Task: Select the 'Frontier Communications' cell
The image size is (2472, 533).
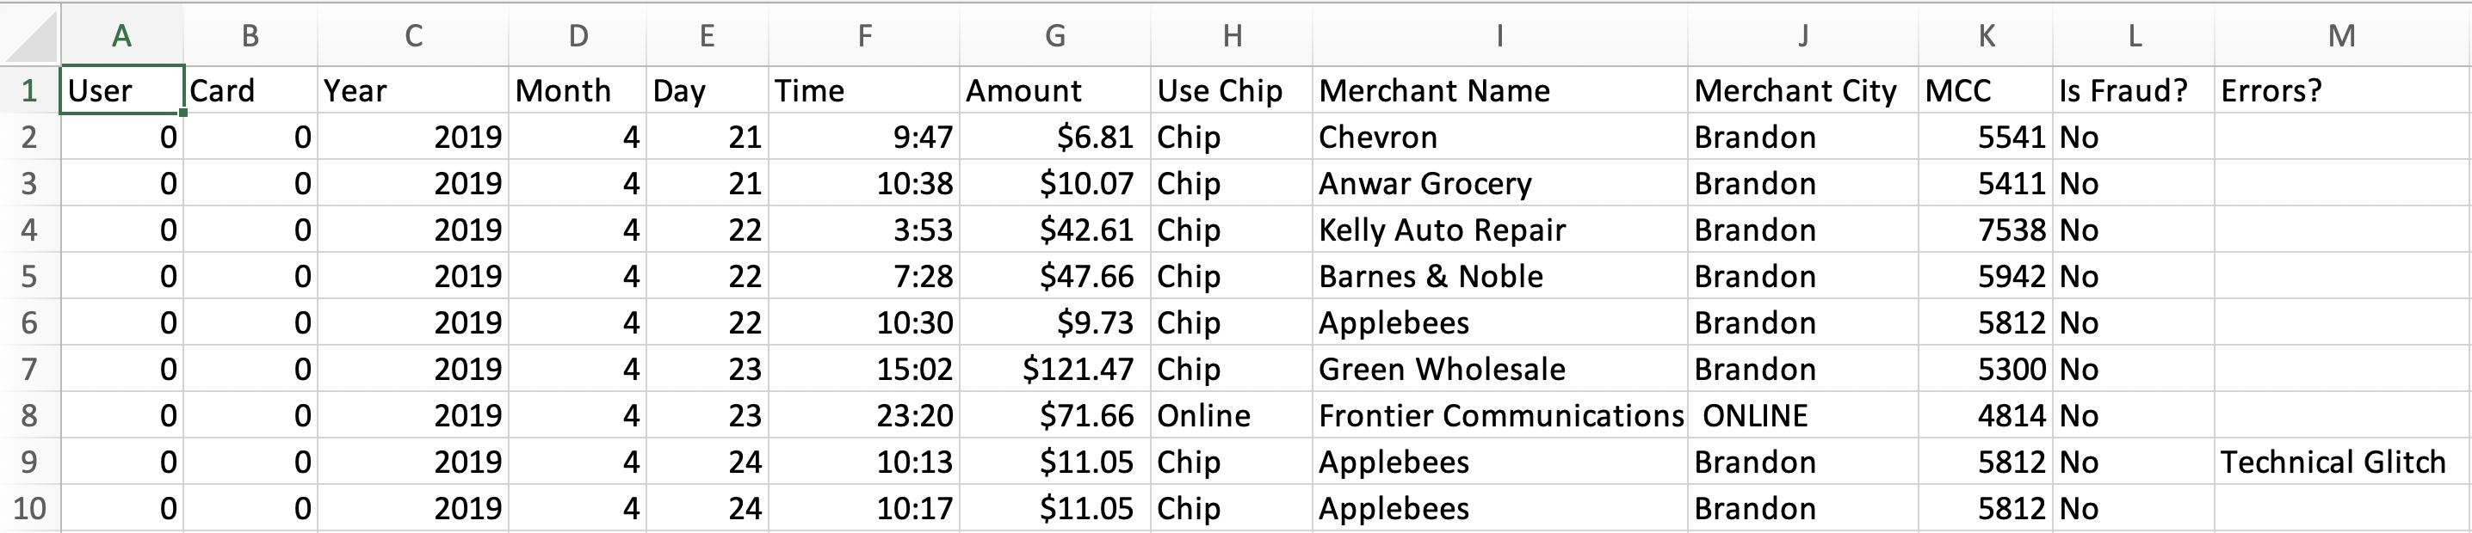Action: [1500, 415]
